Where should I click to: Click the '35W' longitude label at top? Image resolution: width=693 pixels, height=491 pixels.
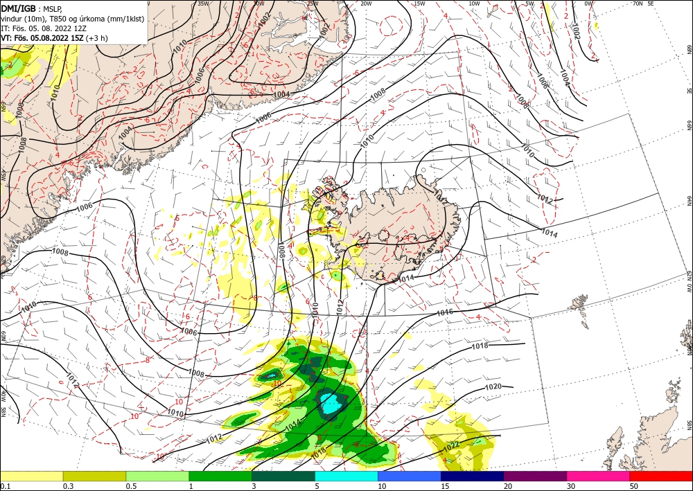[203, 3]
